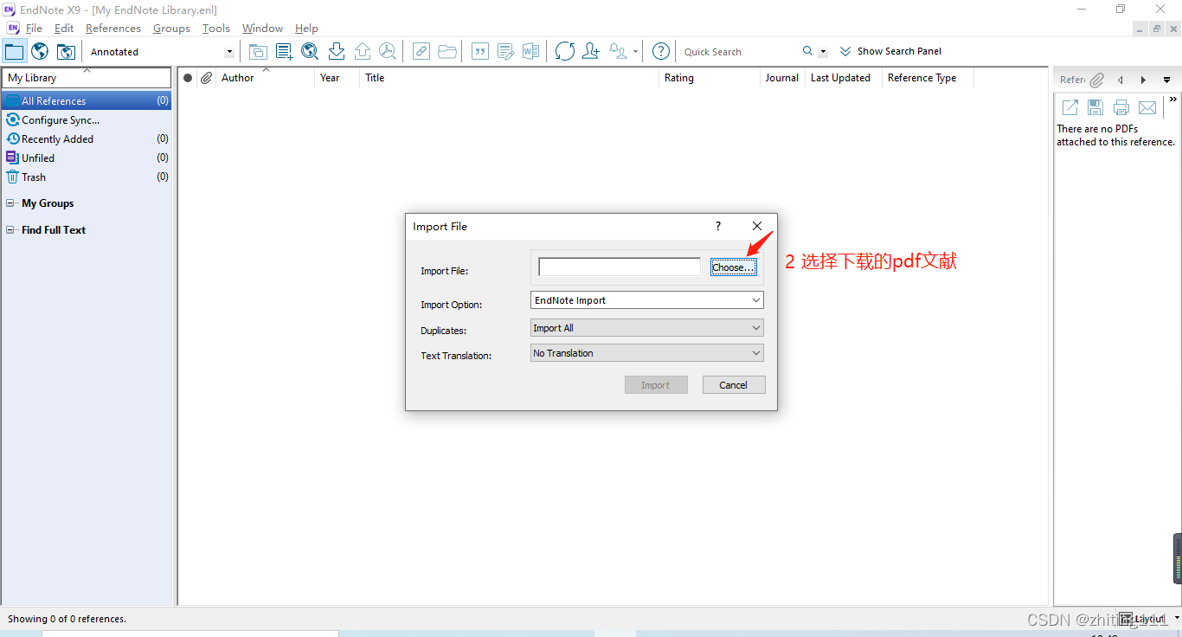Click the Activity Feed bell icon
This screenshot has height=637, width=1182.
click(619, 51)
